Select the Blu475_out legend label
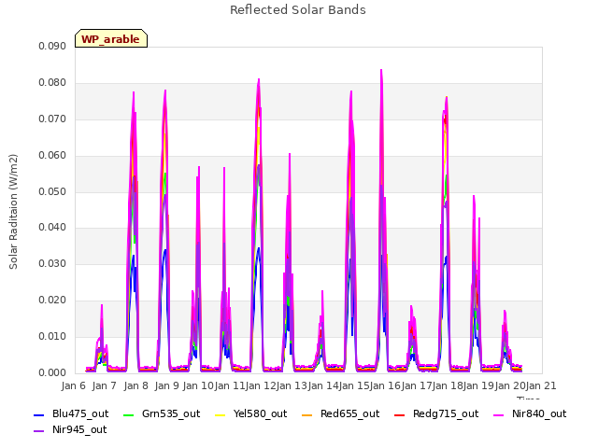Viewport: 598px width, 448px height. (80, 414)
